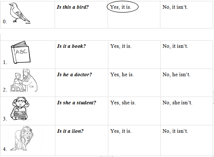Choose 'No, he isn't.' answer
Image resolution: width=214 pixels, height=157 pixels.
click(177, 75)
